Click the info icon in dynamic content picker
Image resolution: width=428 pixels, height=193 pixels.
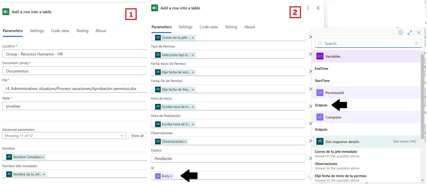click(x=401, y=32)
